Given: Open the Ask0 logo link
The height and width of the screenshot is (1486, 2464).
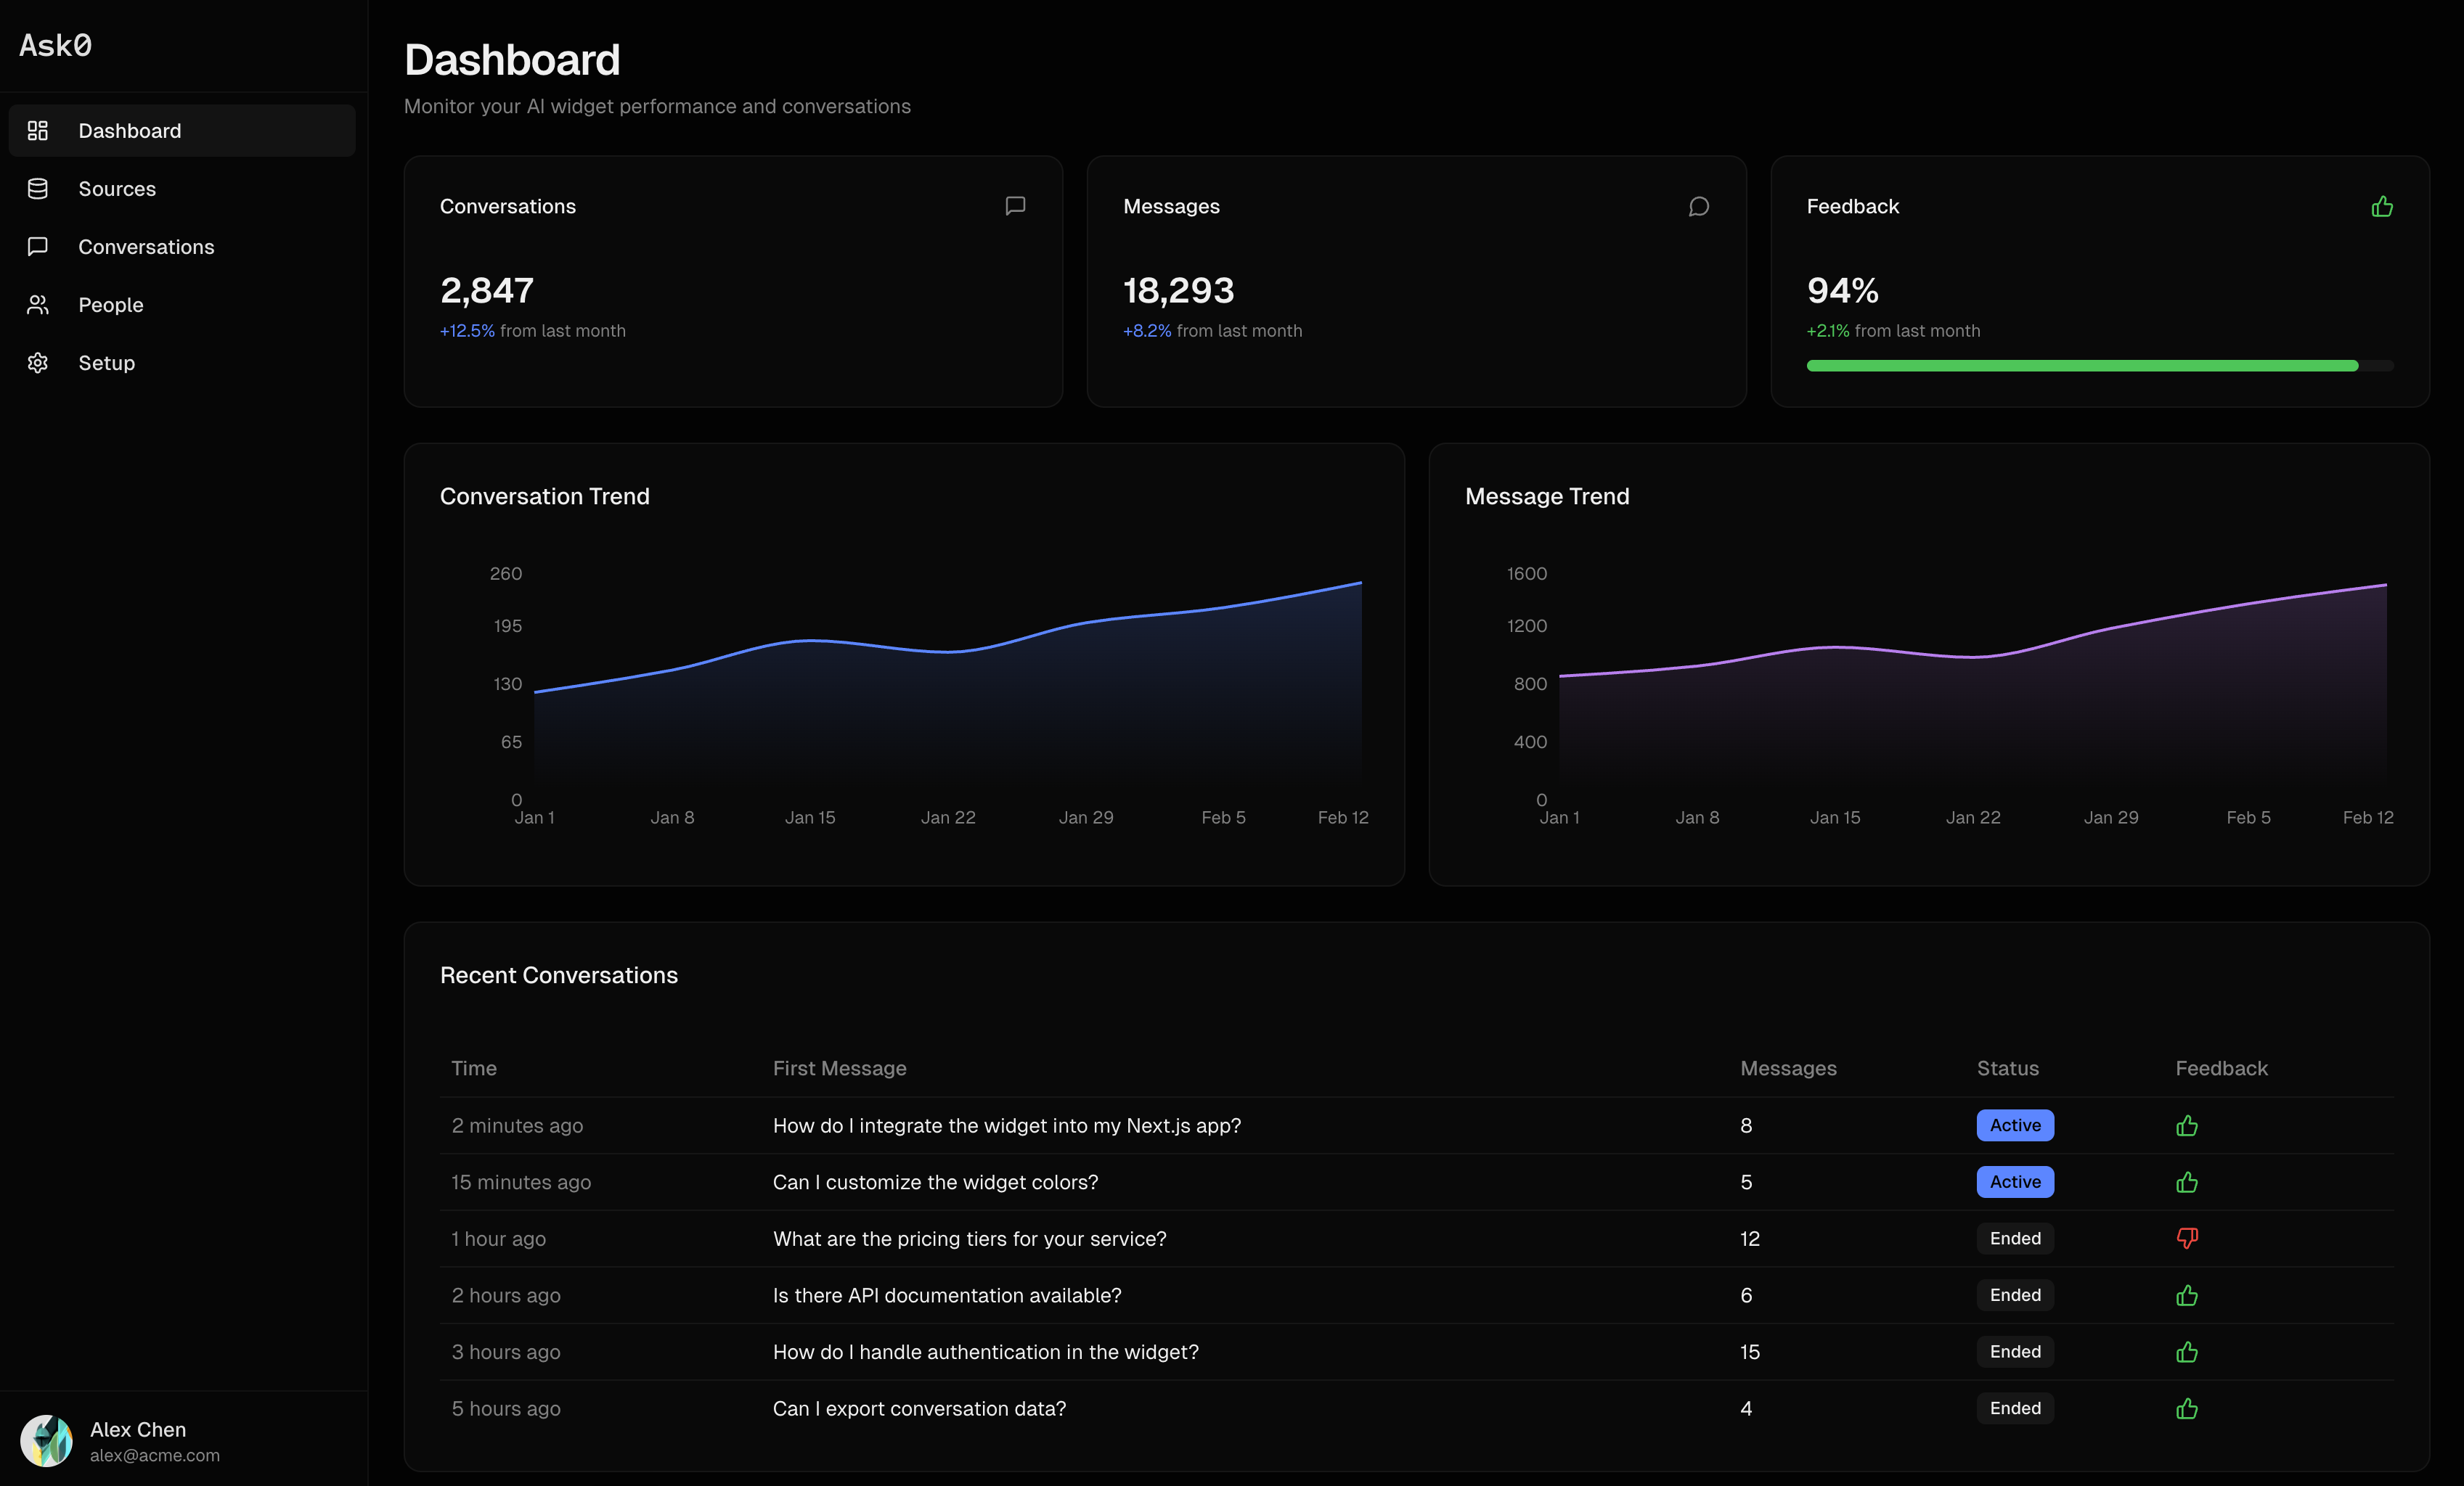Looking at the screenshot, I should [56, 45].
